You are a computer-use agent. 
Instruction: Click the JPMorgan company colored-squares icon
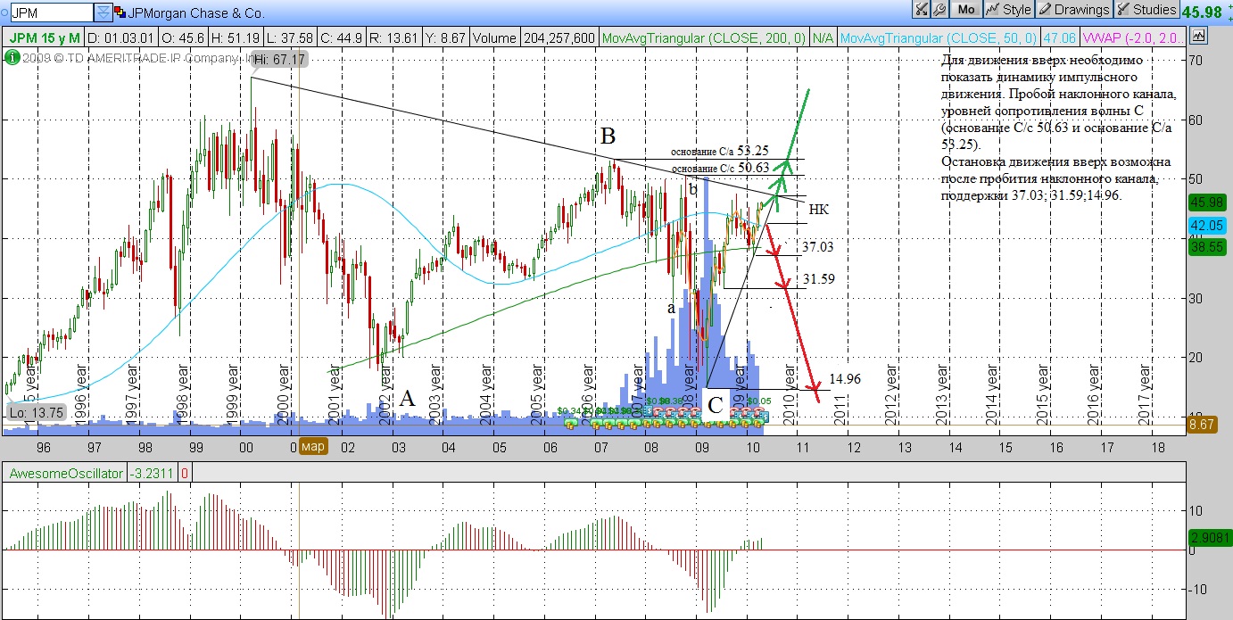pyautogui.click(x=120, y=12)
